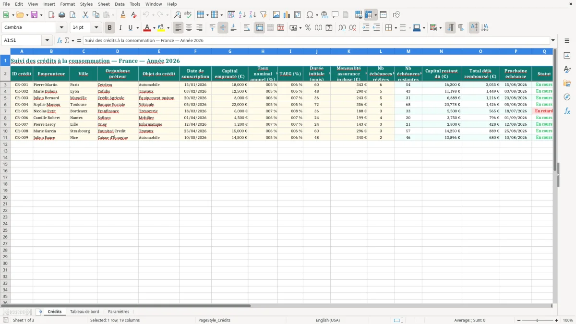Switch to the Tableau de bord sheet tab
576x324 pixels.
(84, 312)
